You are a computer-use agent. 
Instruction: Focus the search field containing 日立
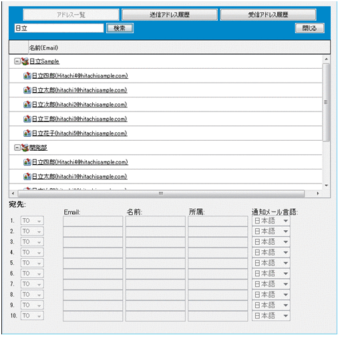[59, 28]
